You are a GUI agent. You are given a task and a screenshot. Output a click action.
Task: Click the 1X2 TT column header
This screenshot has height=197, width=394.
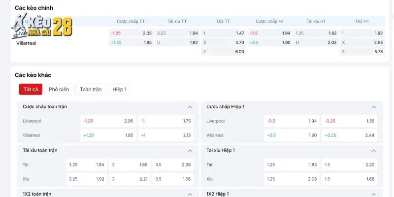(223, 21)
